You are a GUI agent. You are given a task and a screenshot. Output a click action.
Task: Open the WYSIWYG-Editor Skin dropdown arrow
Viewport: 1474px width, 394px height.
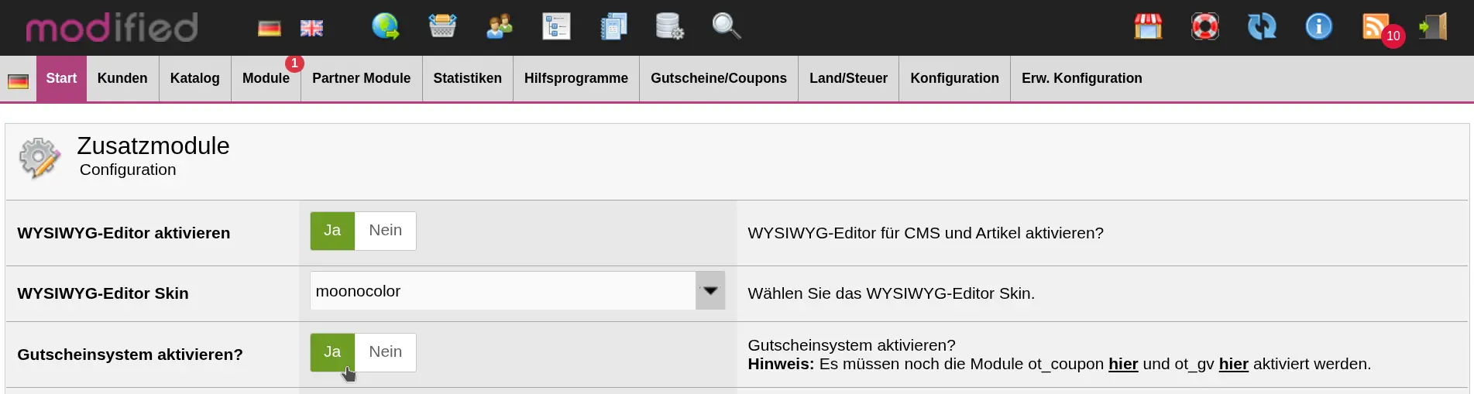[710, 291]
